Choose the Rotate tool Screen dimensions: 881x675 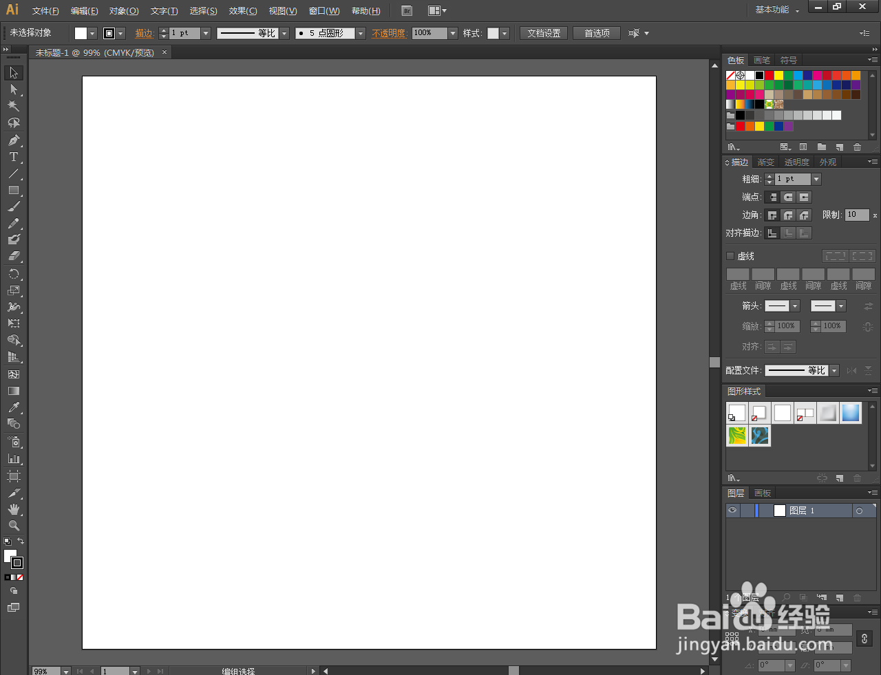[x=14, y=274]
